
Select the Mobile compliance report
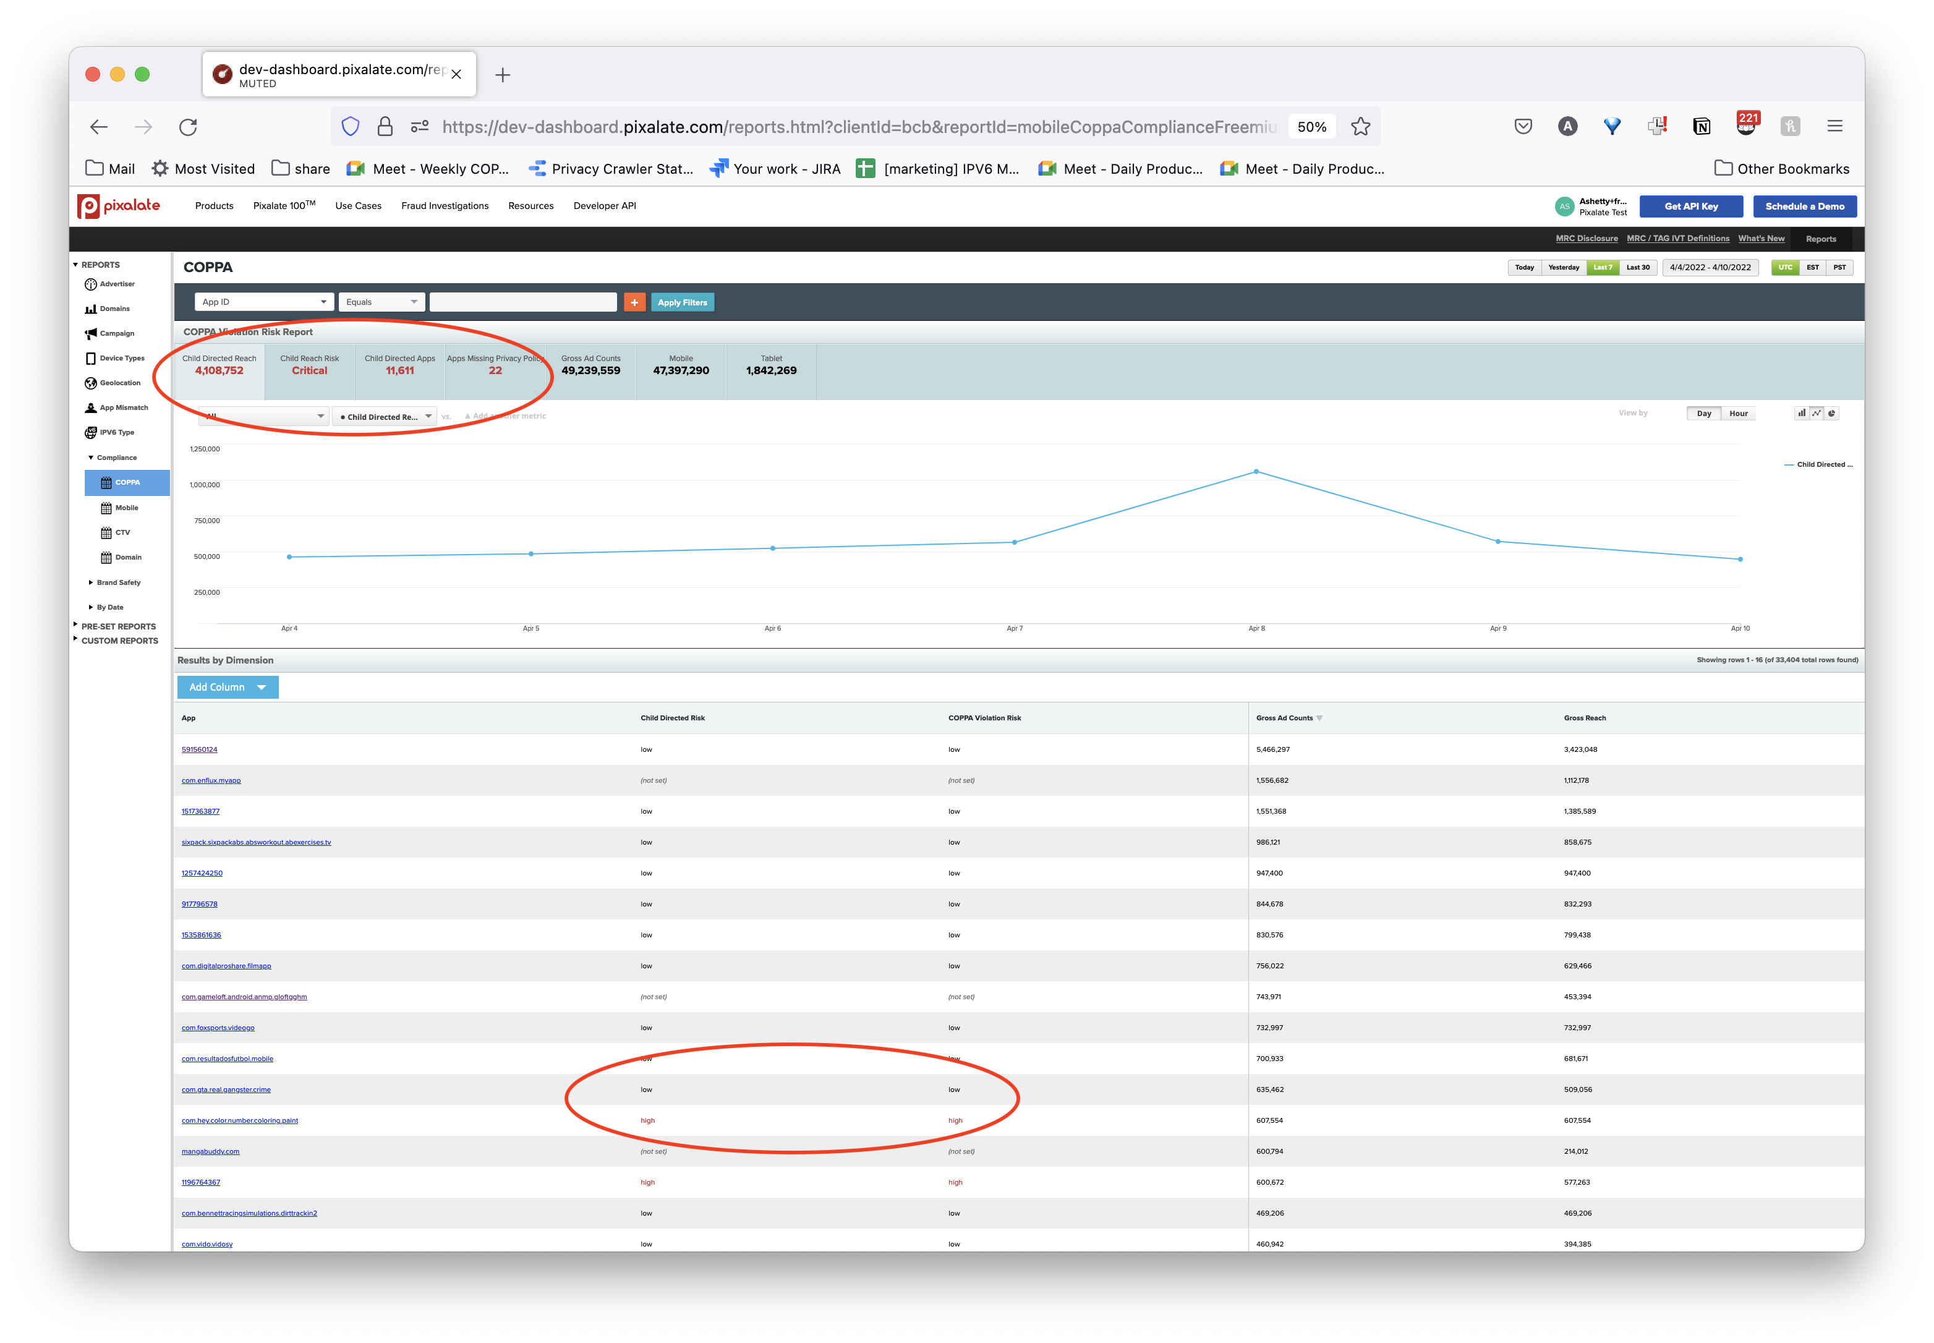[x=126, y=508]
